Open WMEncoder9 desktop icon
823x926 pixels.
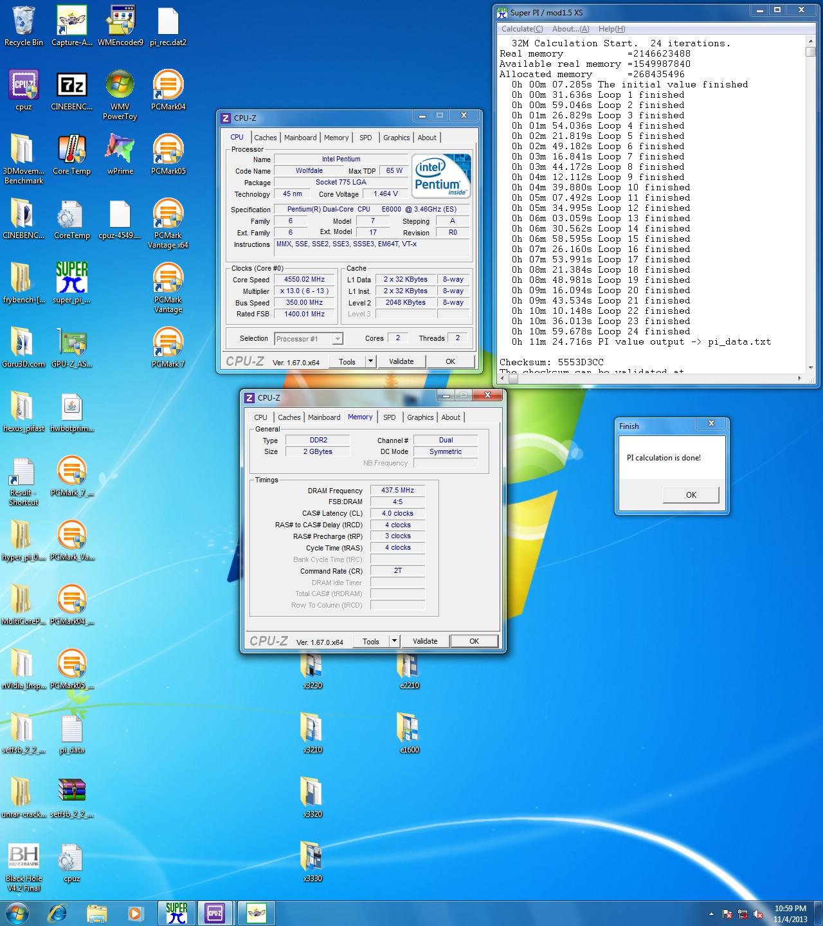(120, 26)
